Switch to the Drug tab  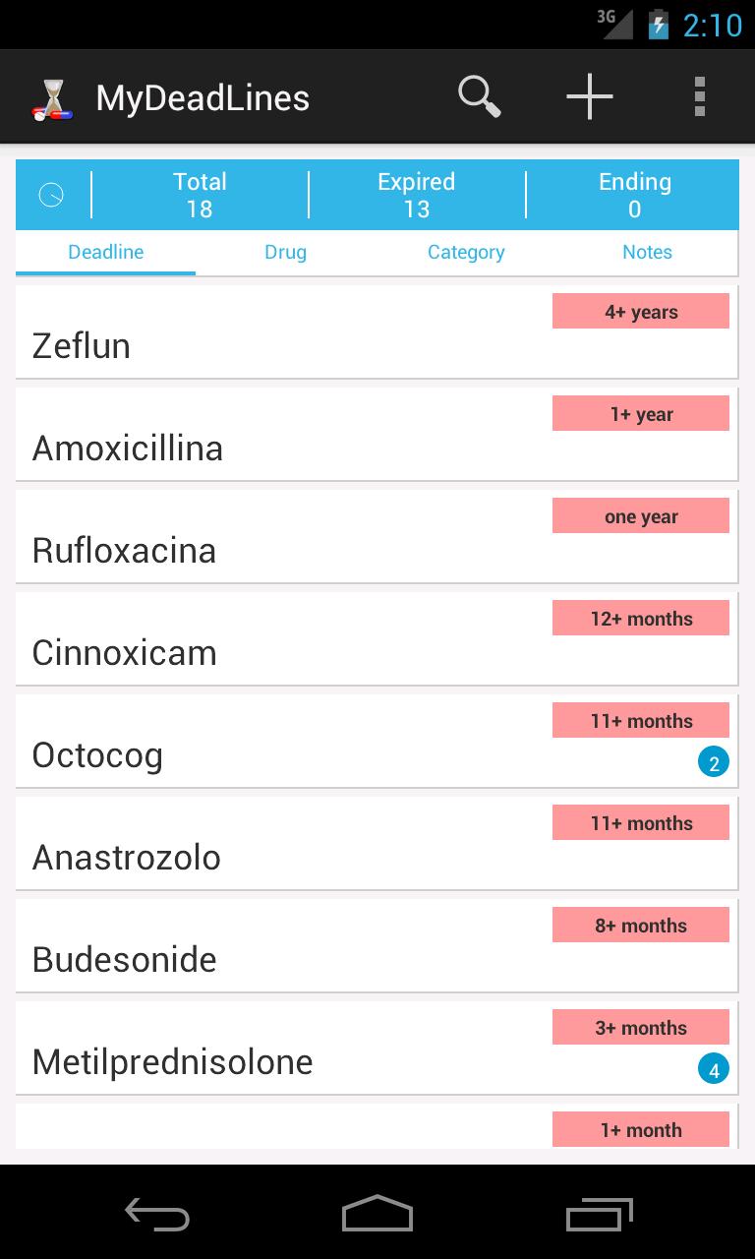point(285,253)
